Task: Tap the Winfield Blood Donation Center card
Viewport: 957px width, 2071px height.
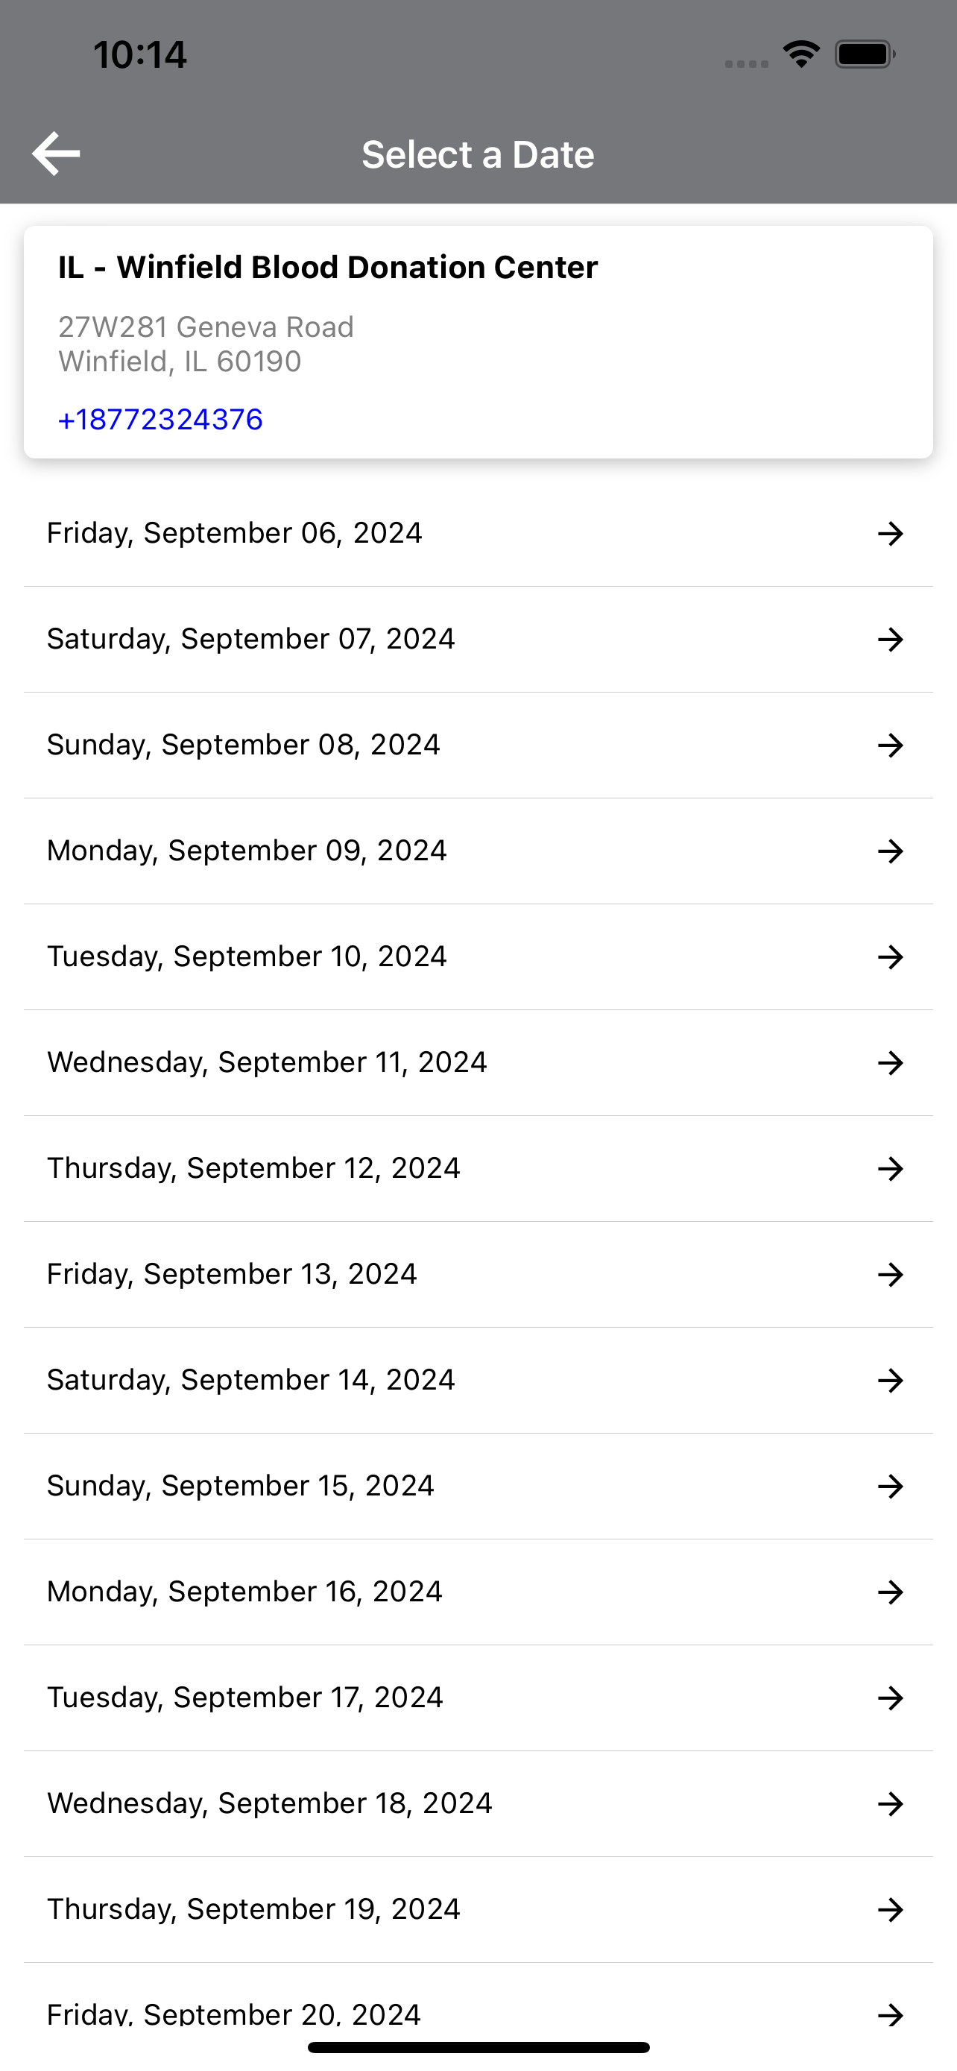Action: [478, 342]
